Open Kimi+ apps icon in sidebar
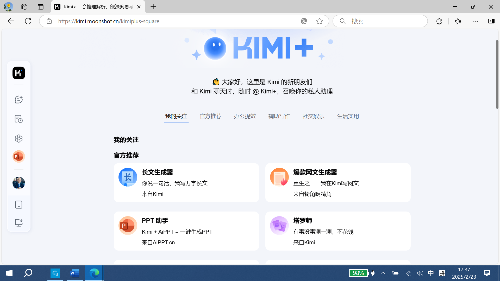Screen dimensions: 500x281 tap(19, 138)
